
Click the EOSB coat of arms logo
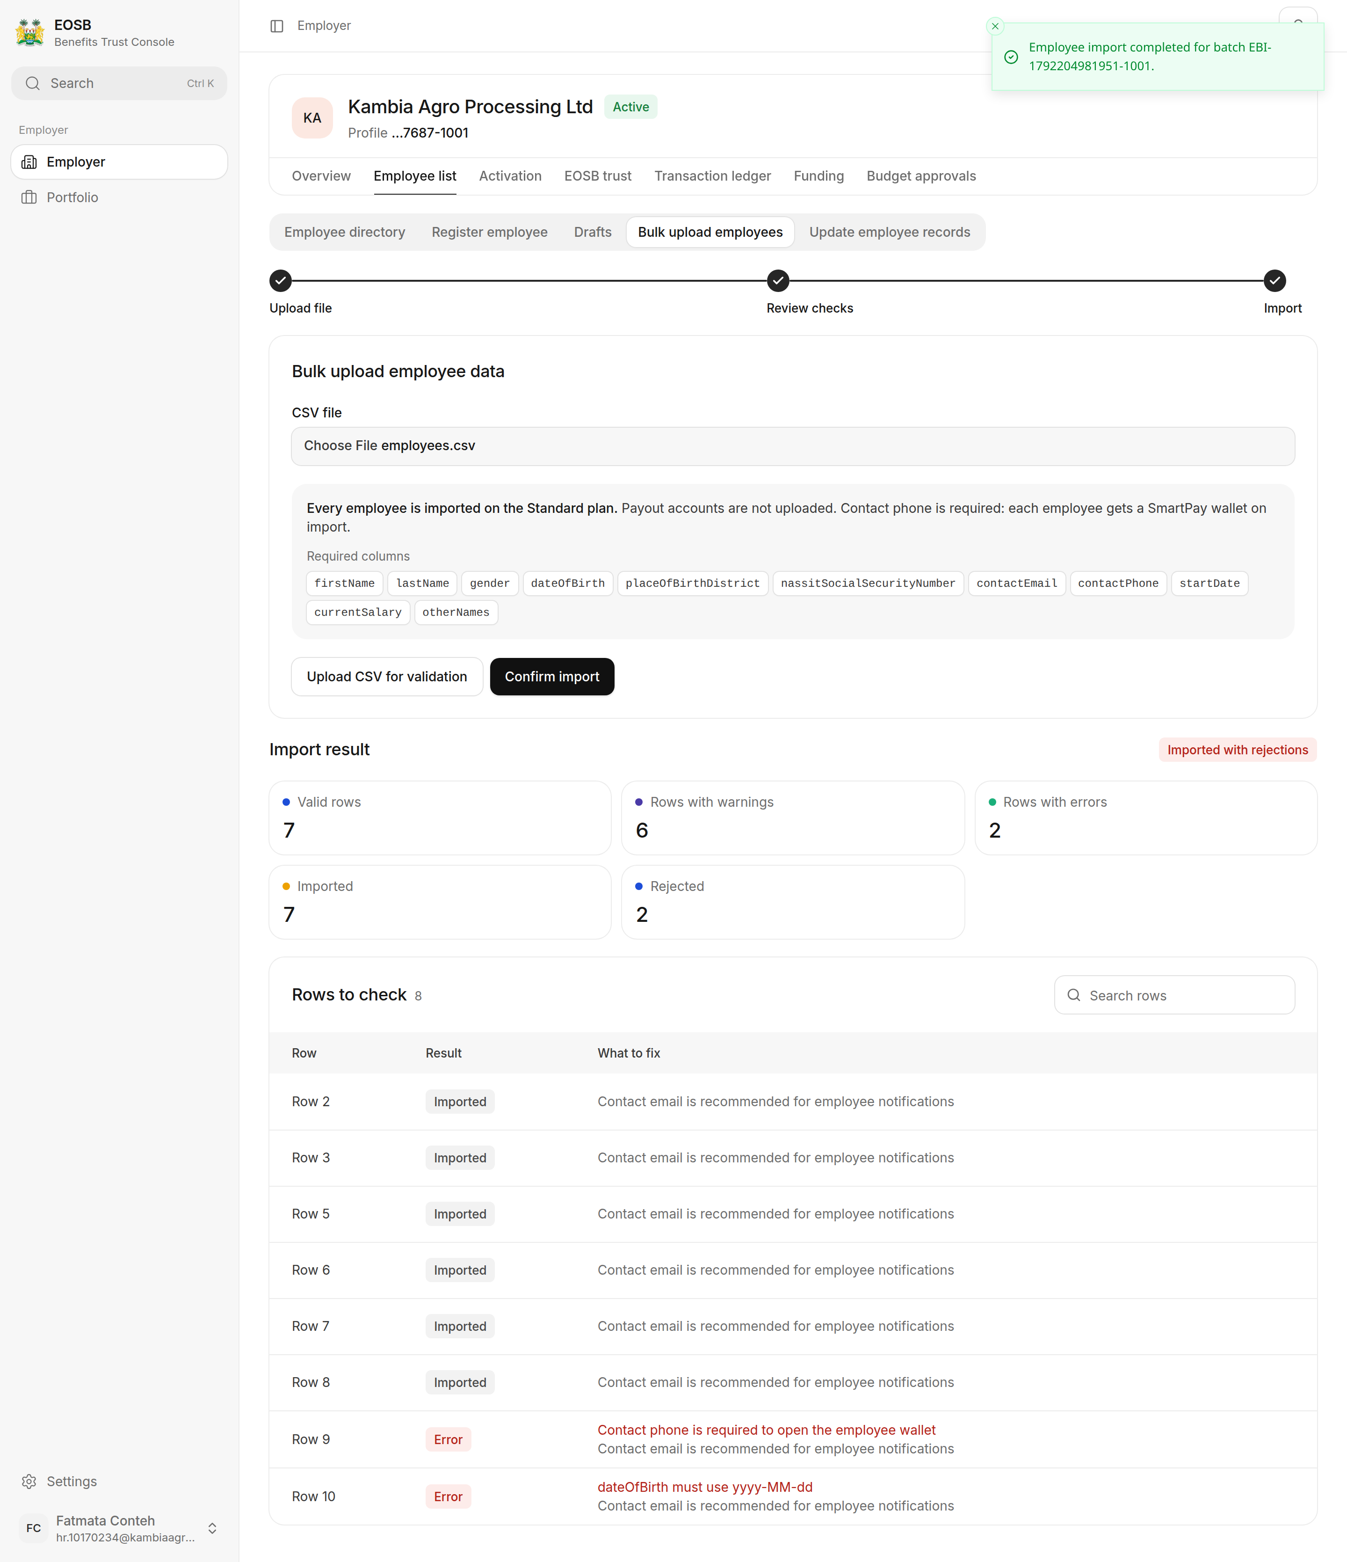point(30,32)
